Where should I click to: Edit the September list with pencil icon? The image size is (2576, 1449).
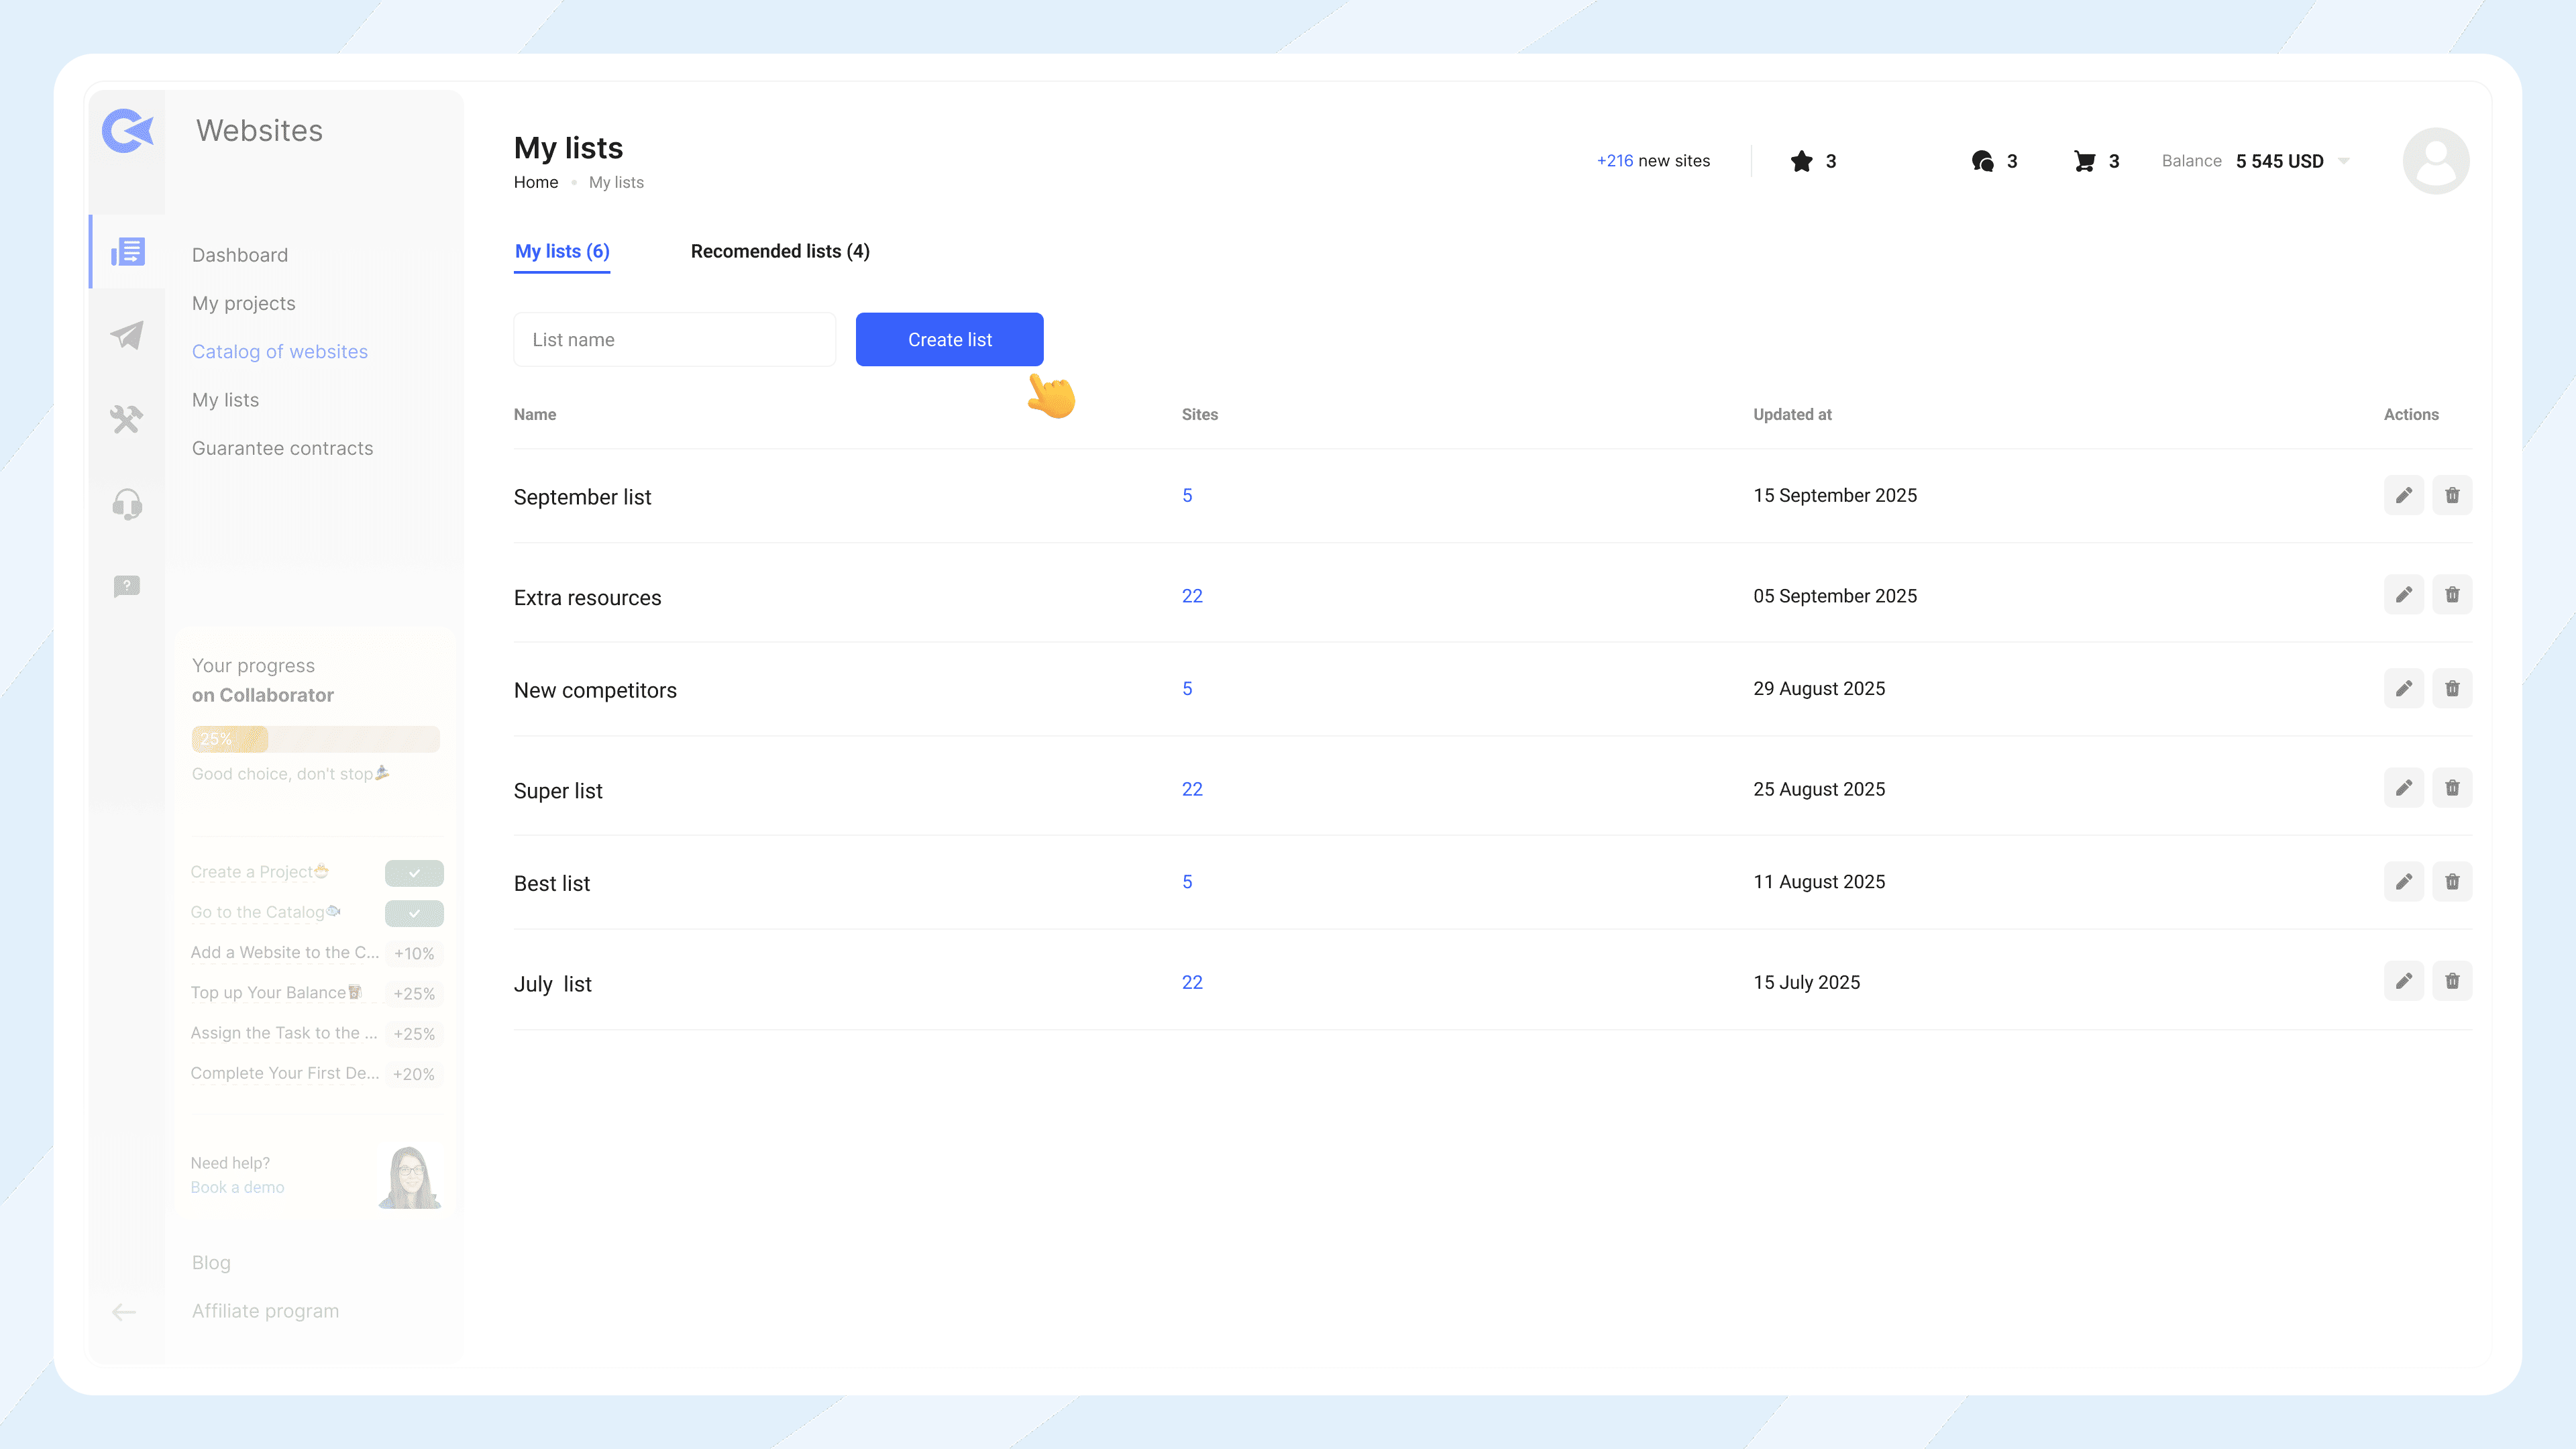coord(2403,495)
